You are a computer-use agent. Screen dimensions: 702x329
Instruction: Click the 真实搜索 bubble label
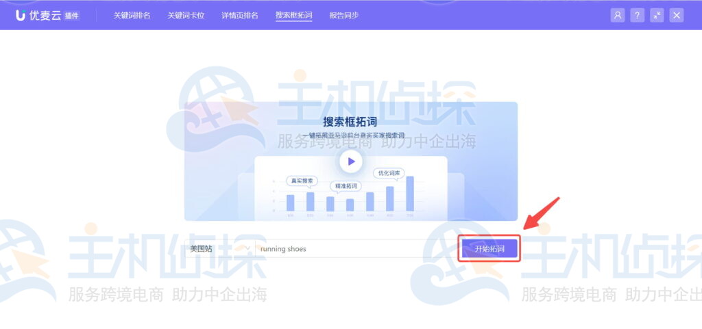click(x=302, y=181)
